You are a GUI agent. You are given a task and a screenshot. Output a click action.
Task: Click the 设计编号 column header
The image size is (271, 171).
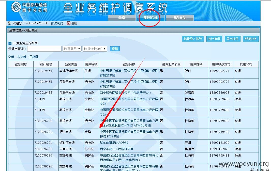click(x=46, y=64)
